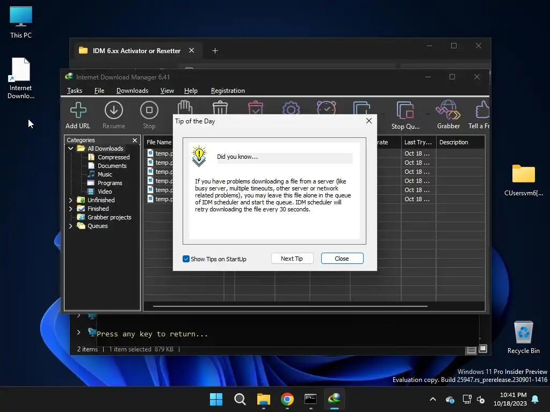Click the Resume download toolbar icon
Image resolution: width=550 pixels, height=412 pixels.
(x=114, y=115)
